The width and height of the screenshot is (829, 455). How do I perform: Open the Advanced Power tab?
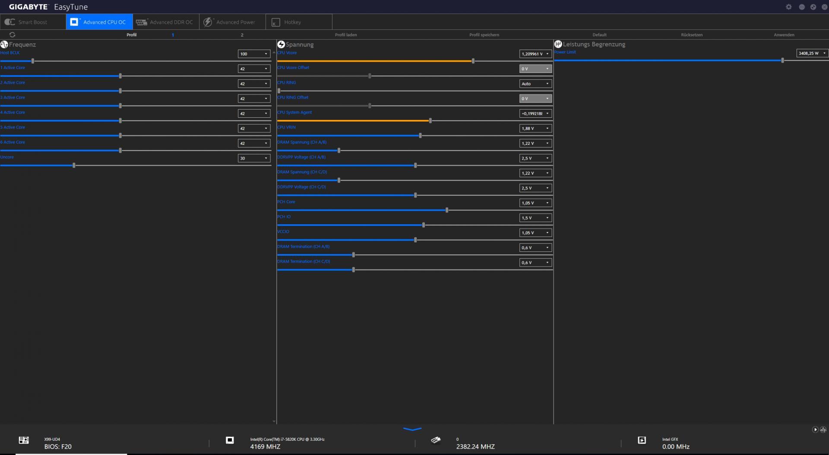pos(232,22)
